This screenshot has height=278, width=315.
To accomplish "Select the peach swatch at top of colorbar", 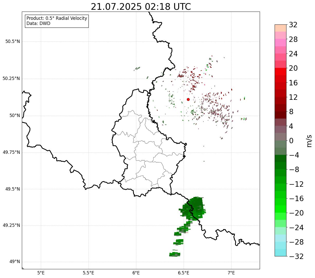I will click(281, 28).
